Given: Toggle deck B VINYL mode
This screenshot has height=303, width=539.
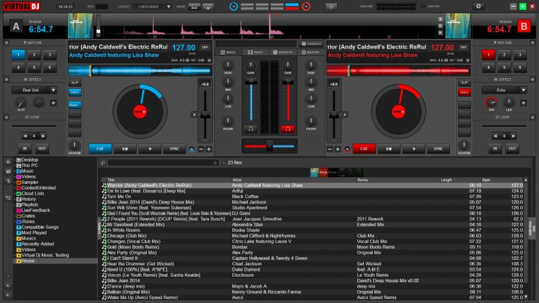Looking at the screenshot, I should 464,92.
